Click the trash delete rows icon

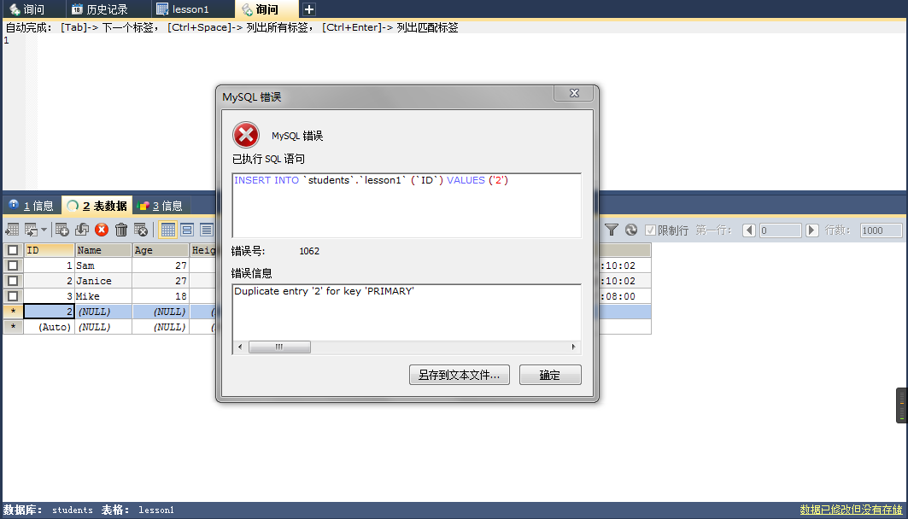click(121, 230)
